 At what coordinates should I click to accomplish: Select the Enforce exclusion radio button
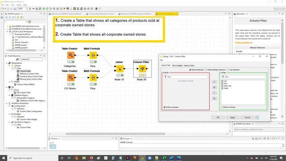click(164, 107)
